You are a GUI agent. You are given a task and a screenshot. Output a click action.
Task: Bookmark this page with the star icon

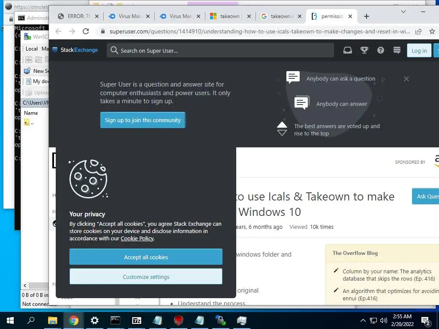coord(432,31)
